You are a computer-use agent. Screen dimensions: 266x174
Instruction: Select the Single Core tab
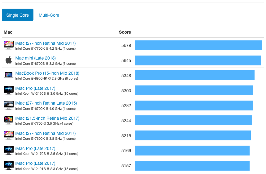tap(18, 15)
